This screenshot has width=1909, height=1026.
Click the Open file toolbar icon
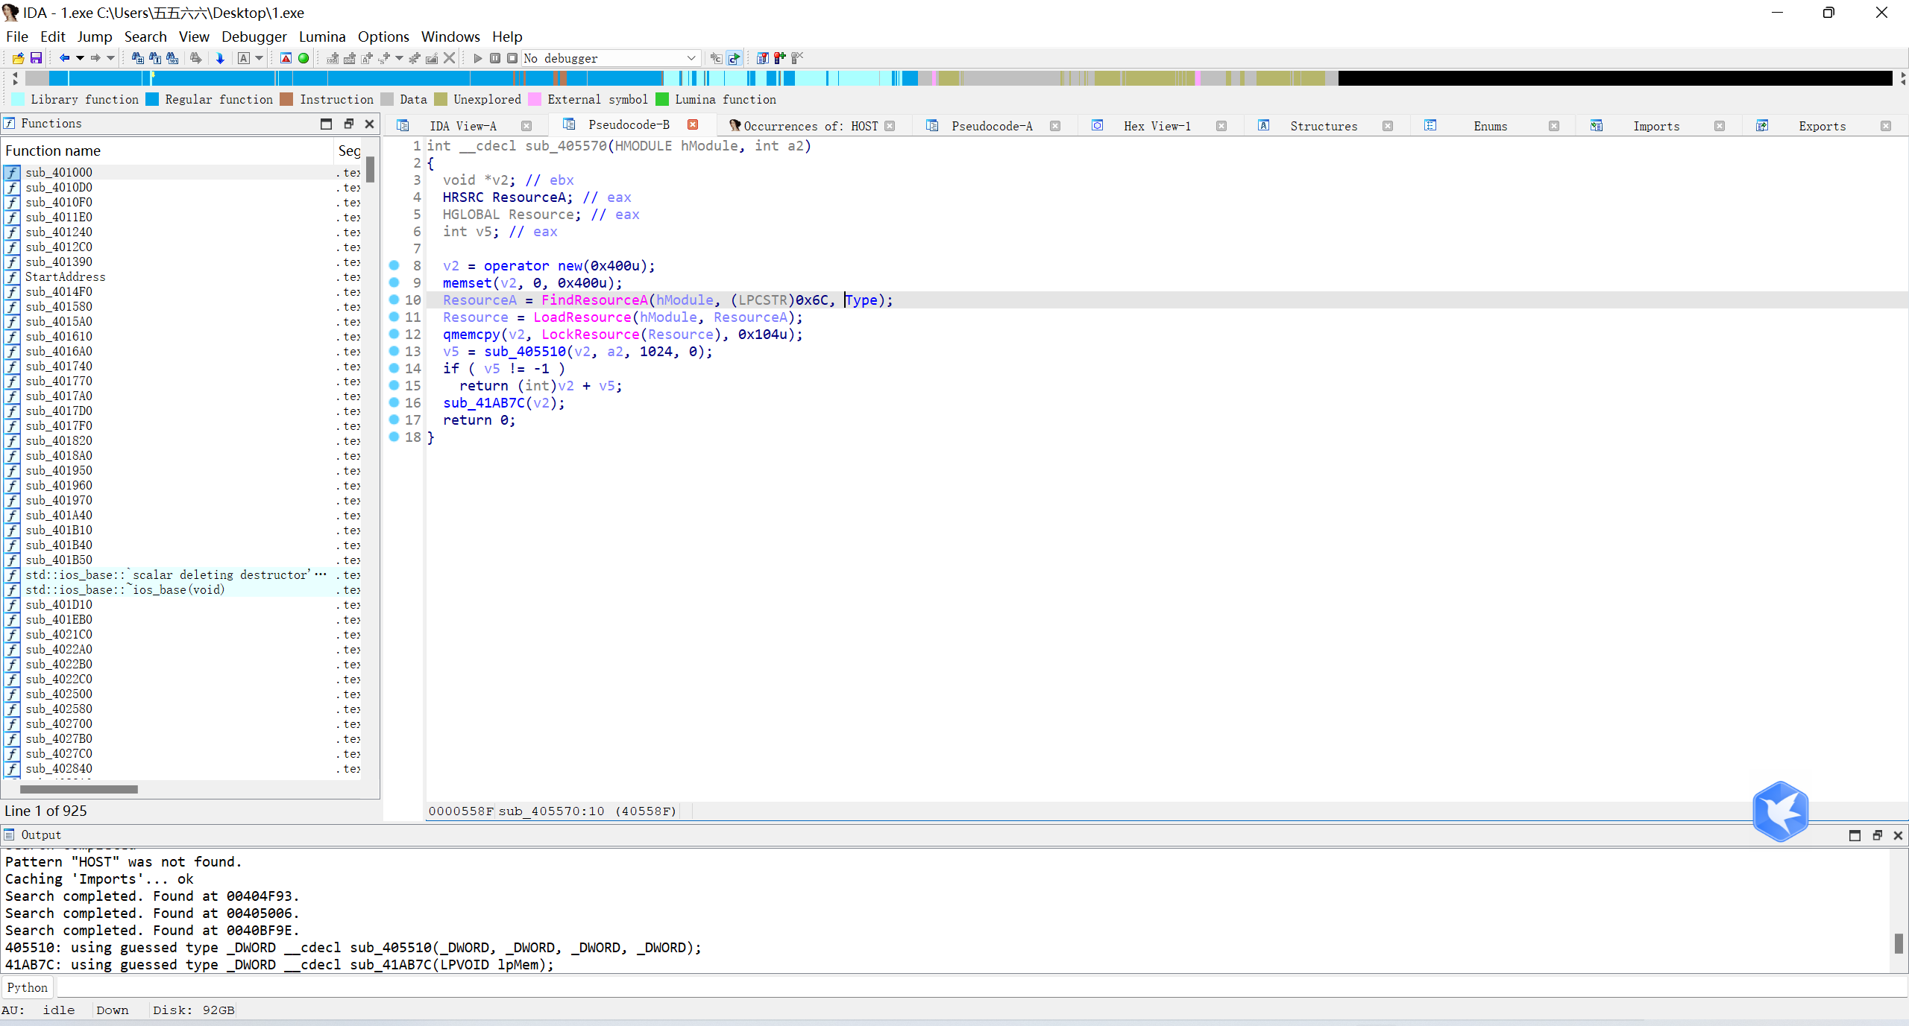tap(18, 58)
